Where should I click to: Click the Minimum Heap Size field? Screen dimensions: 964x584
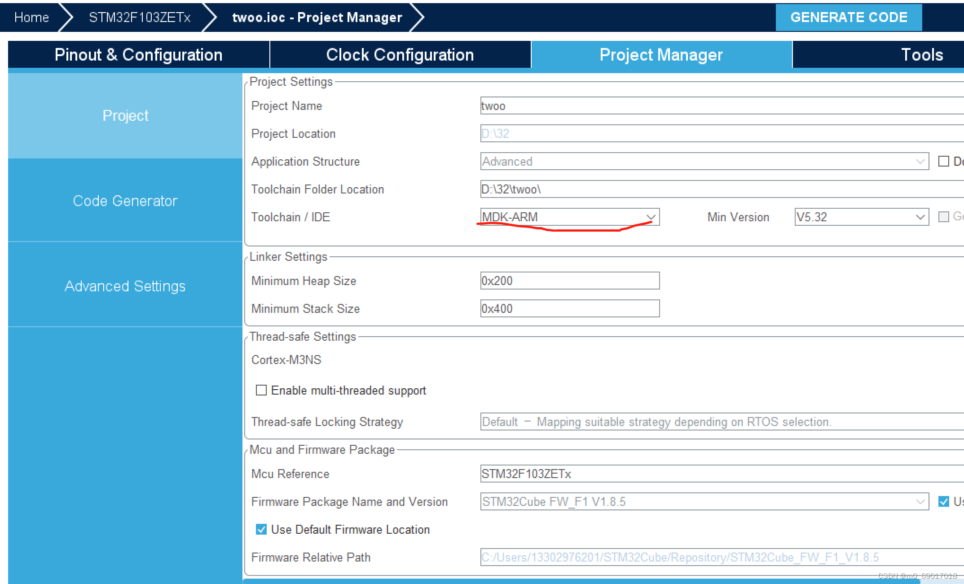tap(569, 281)
